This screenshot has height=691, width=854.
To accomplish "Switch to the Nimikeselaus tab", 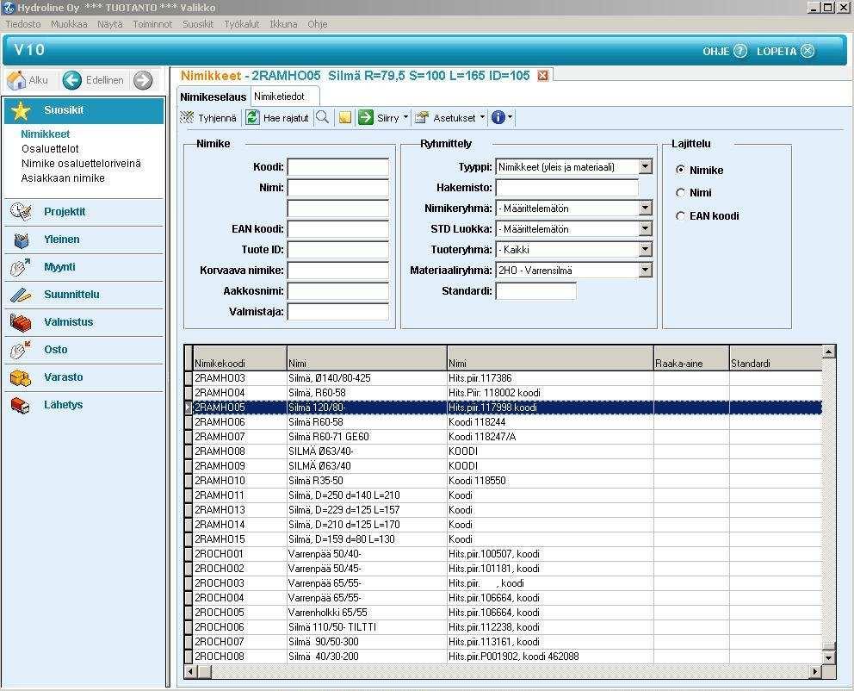I will point(213,96).
